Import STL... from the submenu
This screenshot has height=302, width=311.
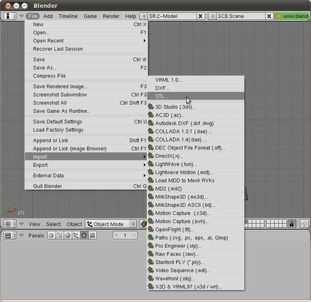196,96
